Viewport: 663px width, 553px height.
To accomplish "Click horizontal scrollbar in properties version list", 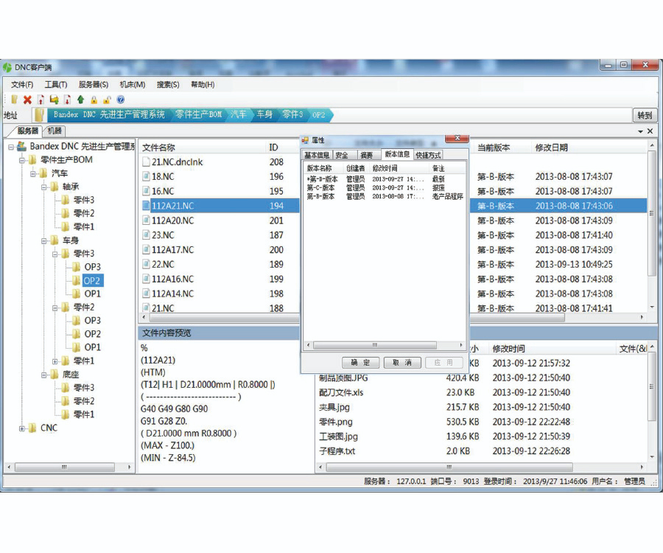I will coord(374,345).
